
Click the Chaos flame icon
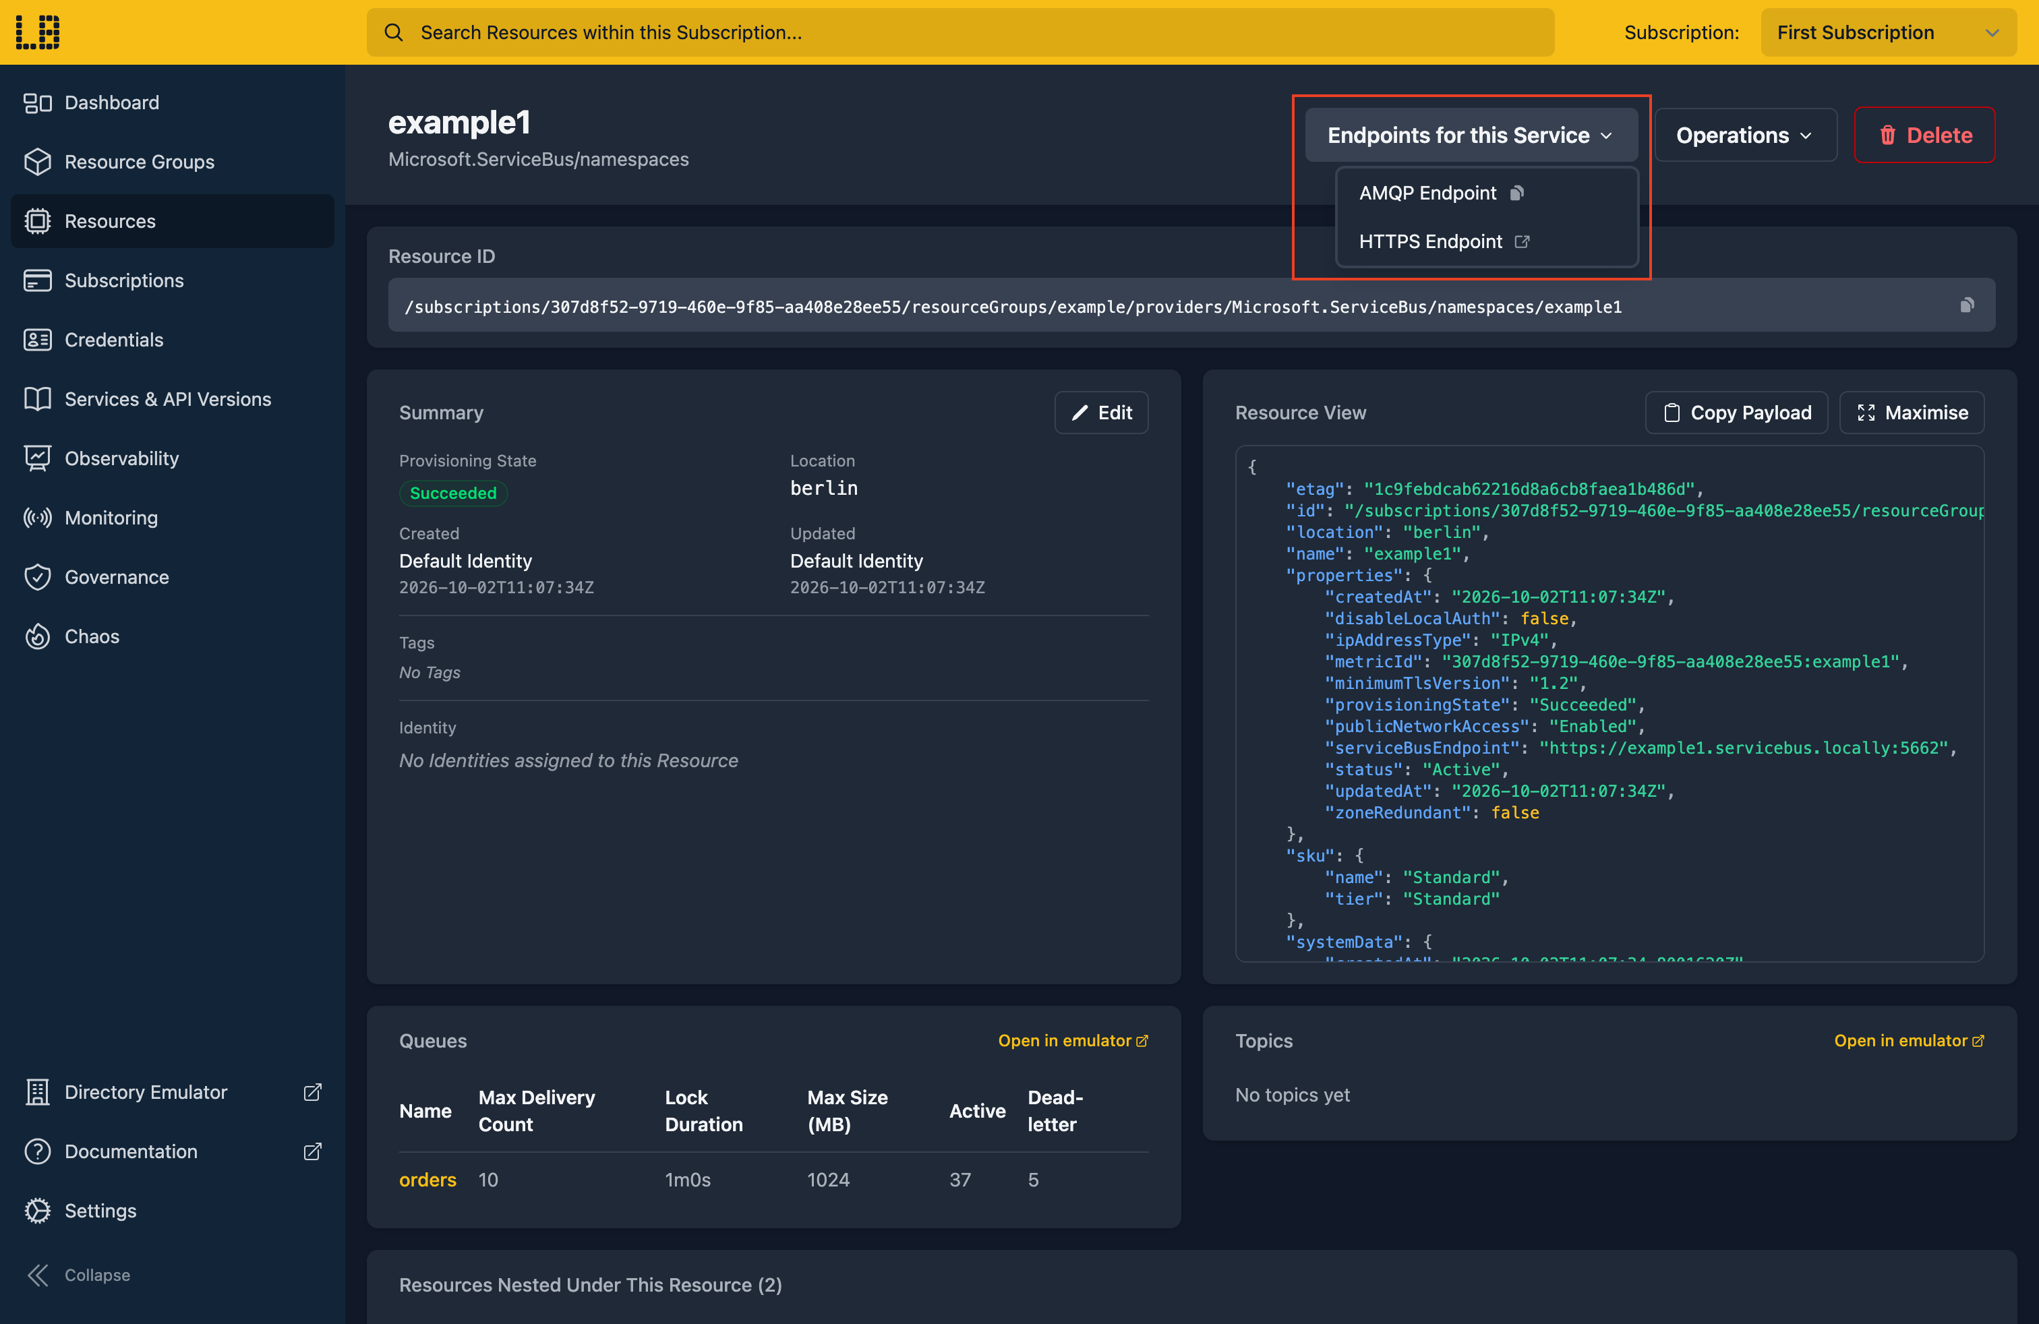[38, 636]
